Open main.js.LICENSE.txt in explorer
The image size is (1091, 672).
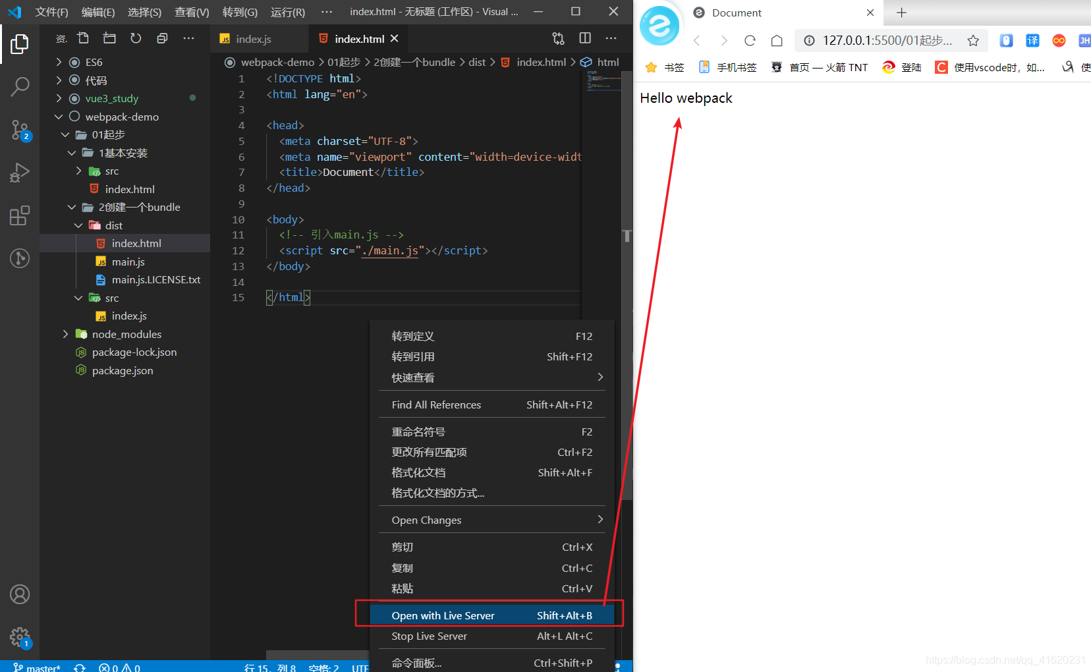156,279
